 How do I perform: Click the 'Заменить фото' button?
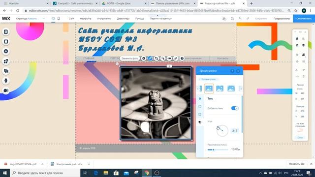click(x=130, y=59)
